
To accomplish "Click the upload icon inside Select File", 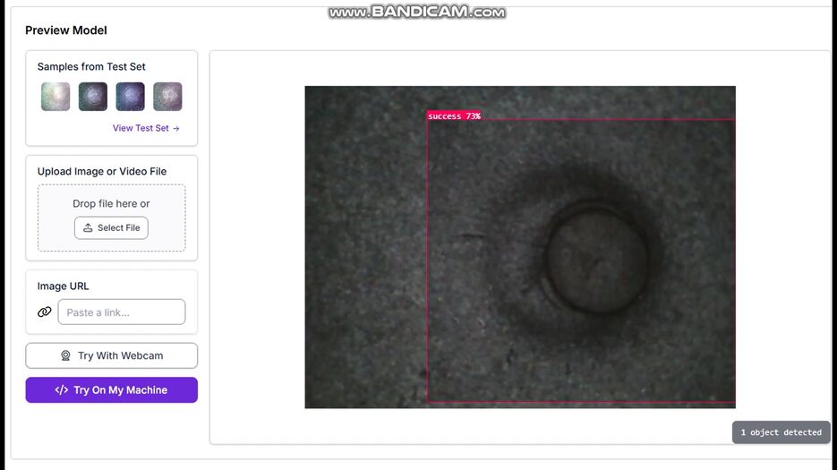I will (x=88, y=228).
